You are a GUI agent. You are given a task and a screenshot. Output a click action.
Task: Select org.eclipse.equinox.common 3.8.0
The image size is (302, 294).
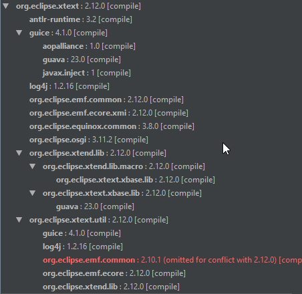point(112,126)
